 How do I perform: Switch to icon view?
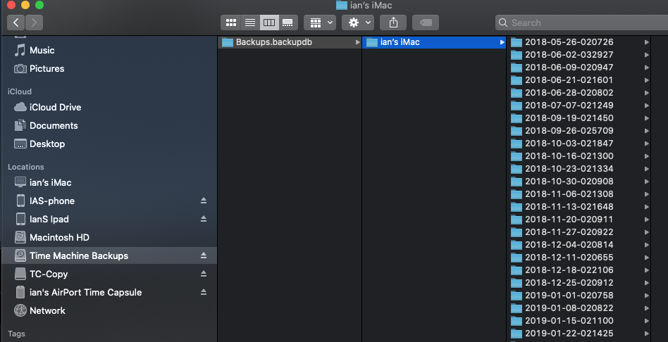point(231,23)
